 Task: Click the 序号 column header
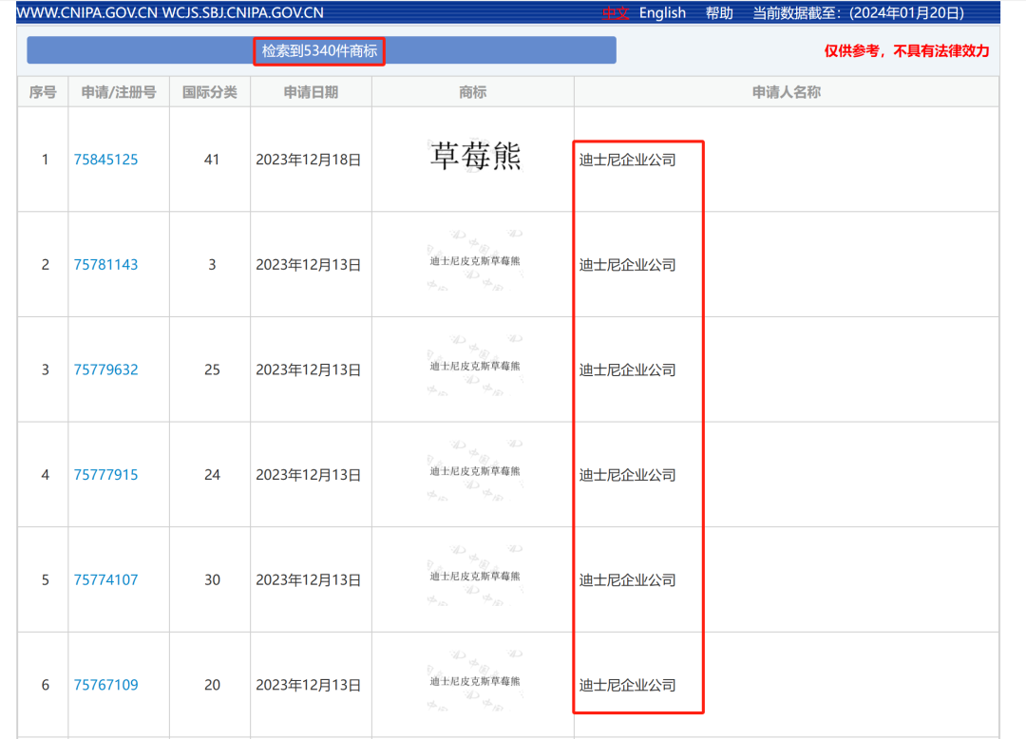coord(43,92)
